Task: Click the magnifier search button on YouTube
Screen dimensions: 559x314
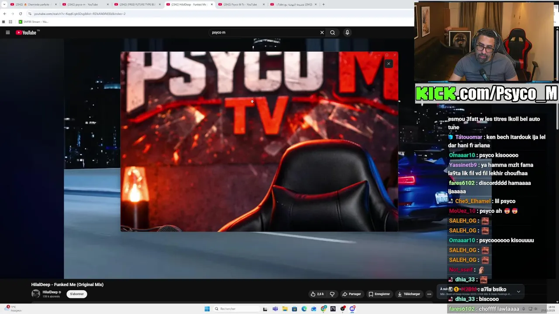Action: [x=332, y=32]
